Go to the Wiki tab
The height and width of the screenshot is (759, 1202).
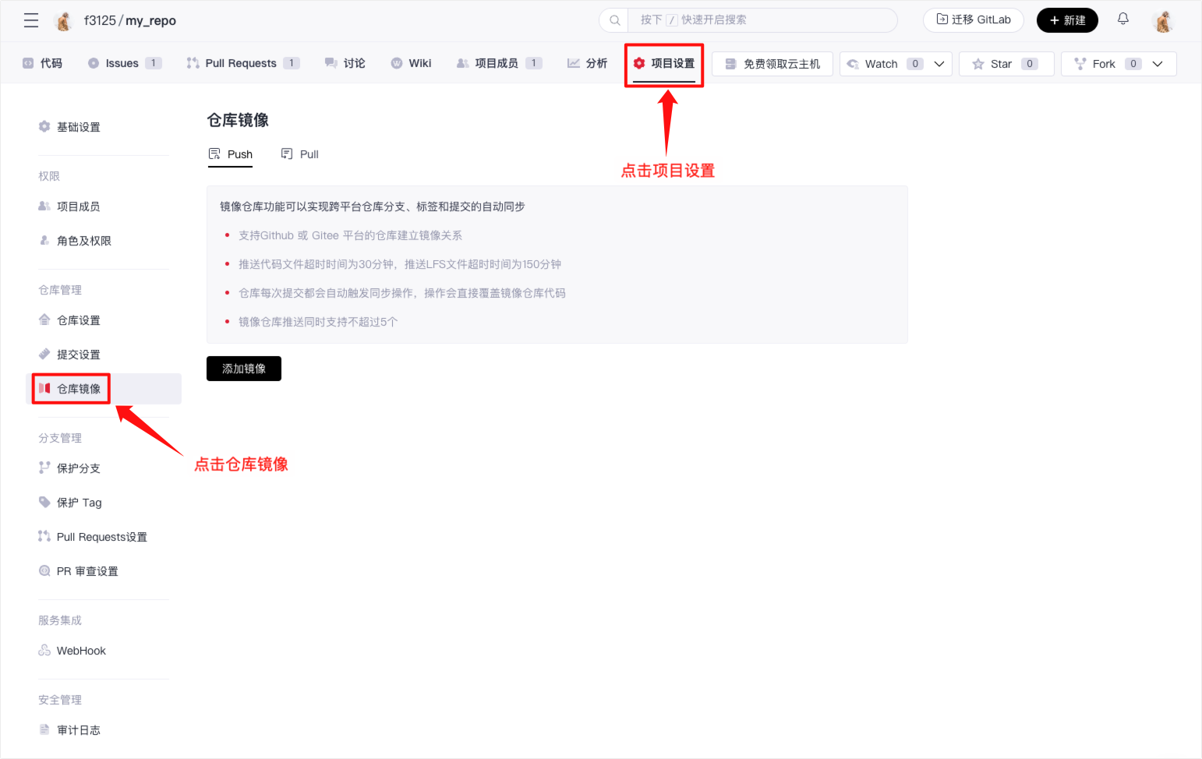click(x=412, y=63)
